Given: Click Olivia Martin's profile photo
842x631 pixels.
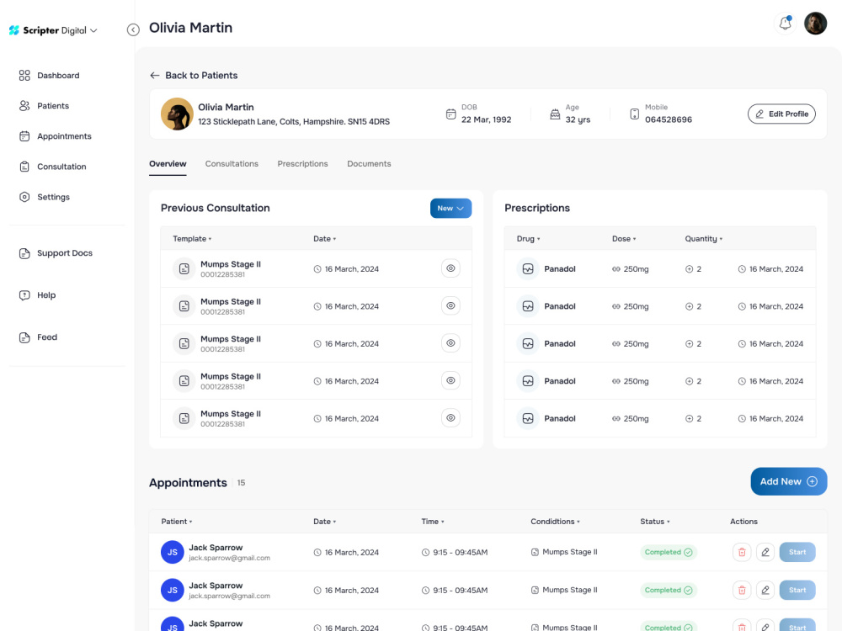Looking at the screenshot, I should tap(177, 114).
